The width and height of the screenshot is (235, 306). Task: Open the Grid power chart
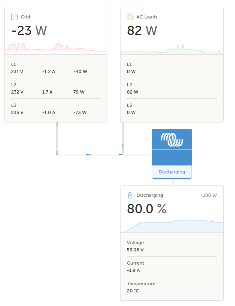click(x=56, y=47)
